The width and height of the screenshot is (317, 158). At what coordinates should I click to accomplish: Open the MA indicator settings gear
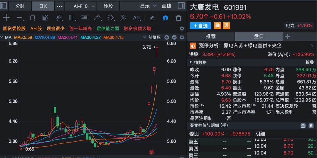coord(182,37)
